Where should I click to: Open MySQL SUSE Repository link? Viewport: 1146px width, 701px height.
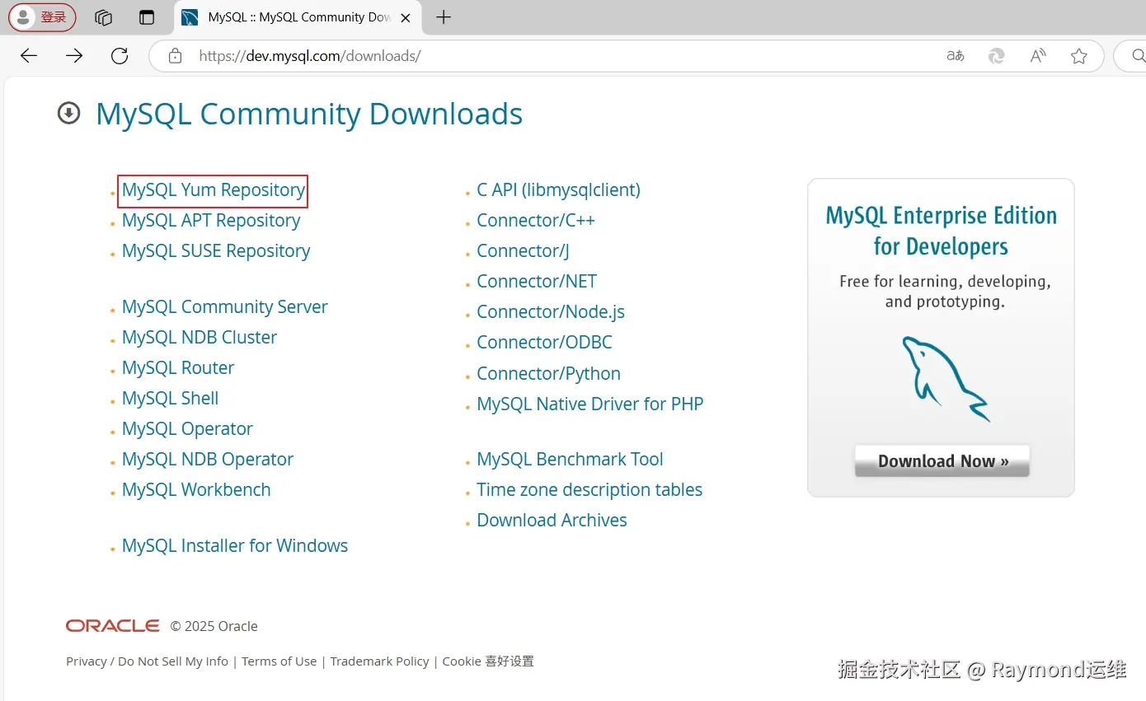216,251
